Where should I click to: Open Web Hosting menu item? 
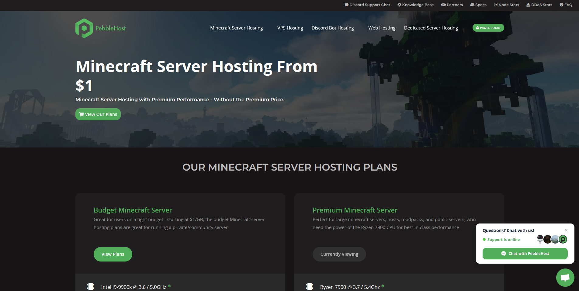[x=382, y=28]
